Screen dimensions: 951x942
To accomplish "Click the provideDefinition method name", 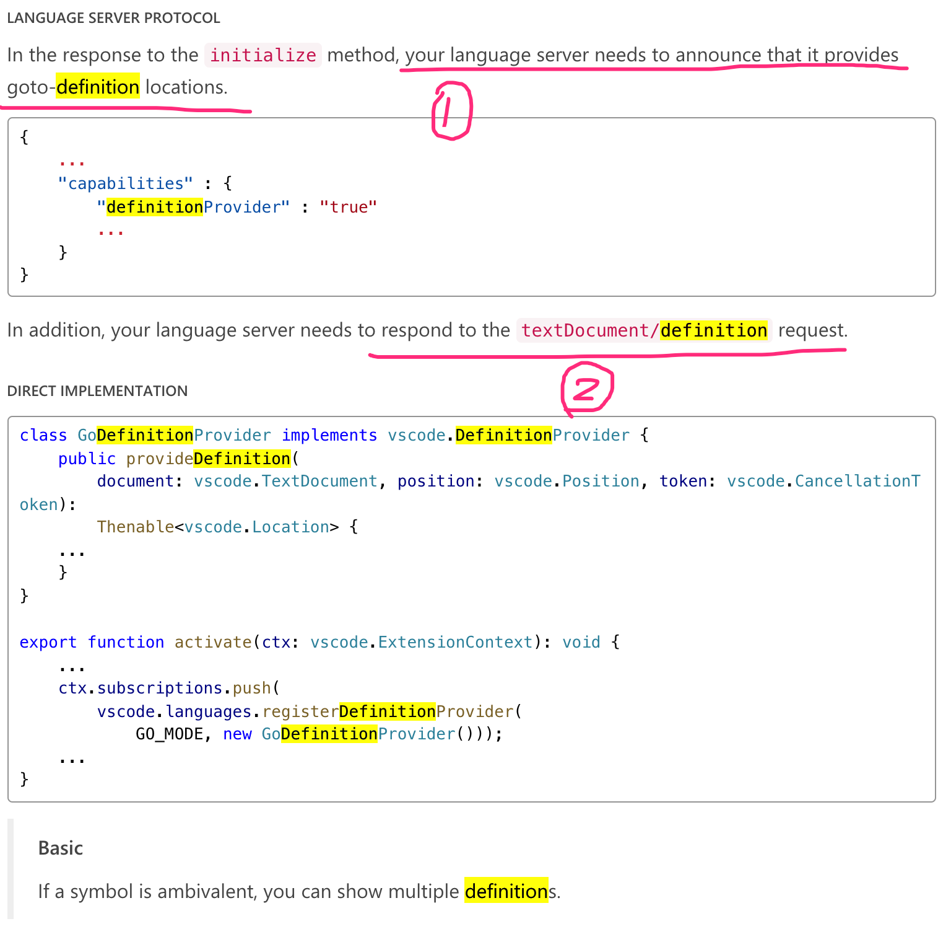I will [208, 459].
